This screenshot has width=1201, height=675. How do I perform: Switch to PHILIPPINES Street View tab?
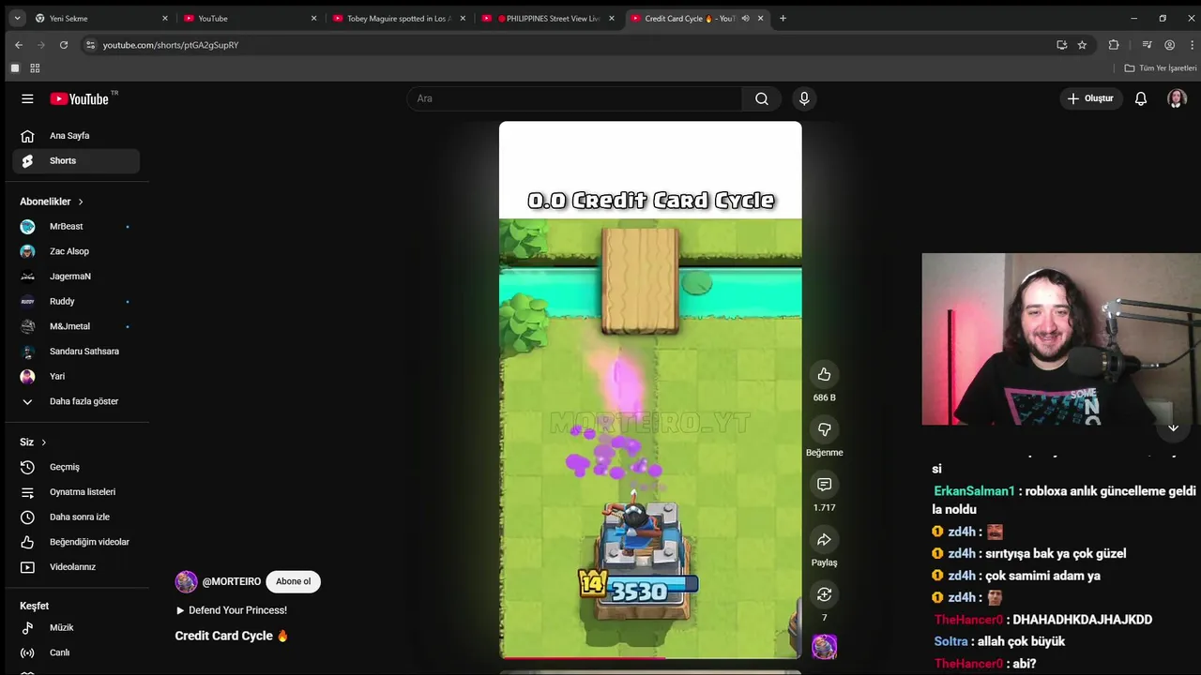549,18
